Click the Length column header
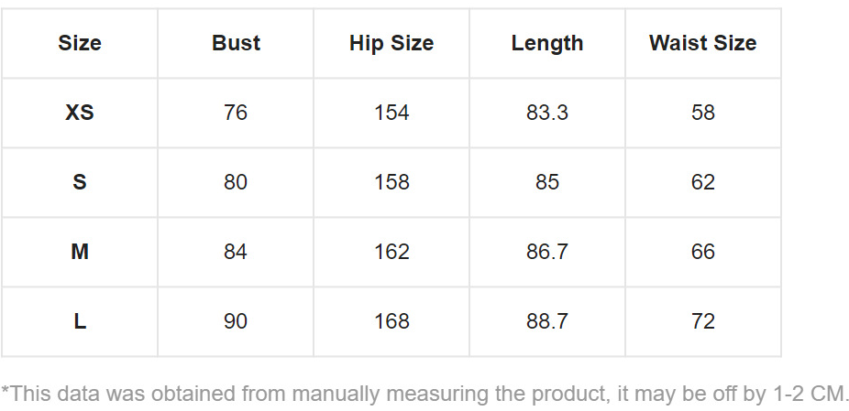 point(547,43)
